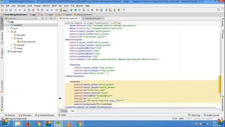Open the Build menu
This screenshot has width=225, height=127.
[54, 6]
